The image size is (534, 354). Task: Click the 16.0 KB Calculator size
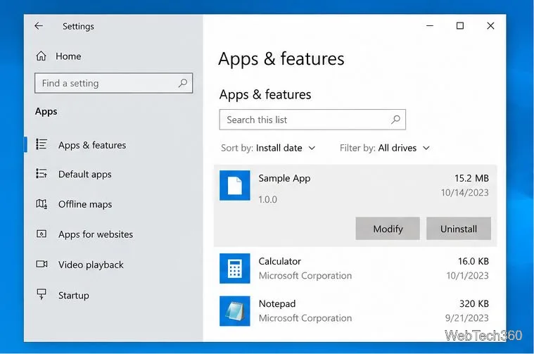473,261
